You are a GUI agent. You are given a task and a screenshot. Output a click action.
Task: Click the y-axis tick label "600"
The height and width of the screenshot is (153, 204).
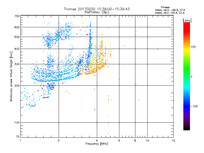click(17, 27)
